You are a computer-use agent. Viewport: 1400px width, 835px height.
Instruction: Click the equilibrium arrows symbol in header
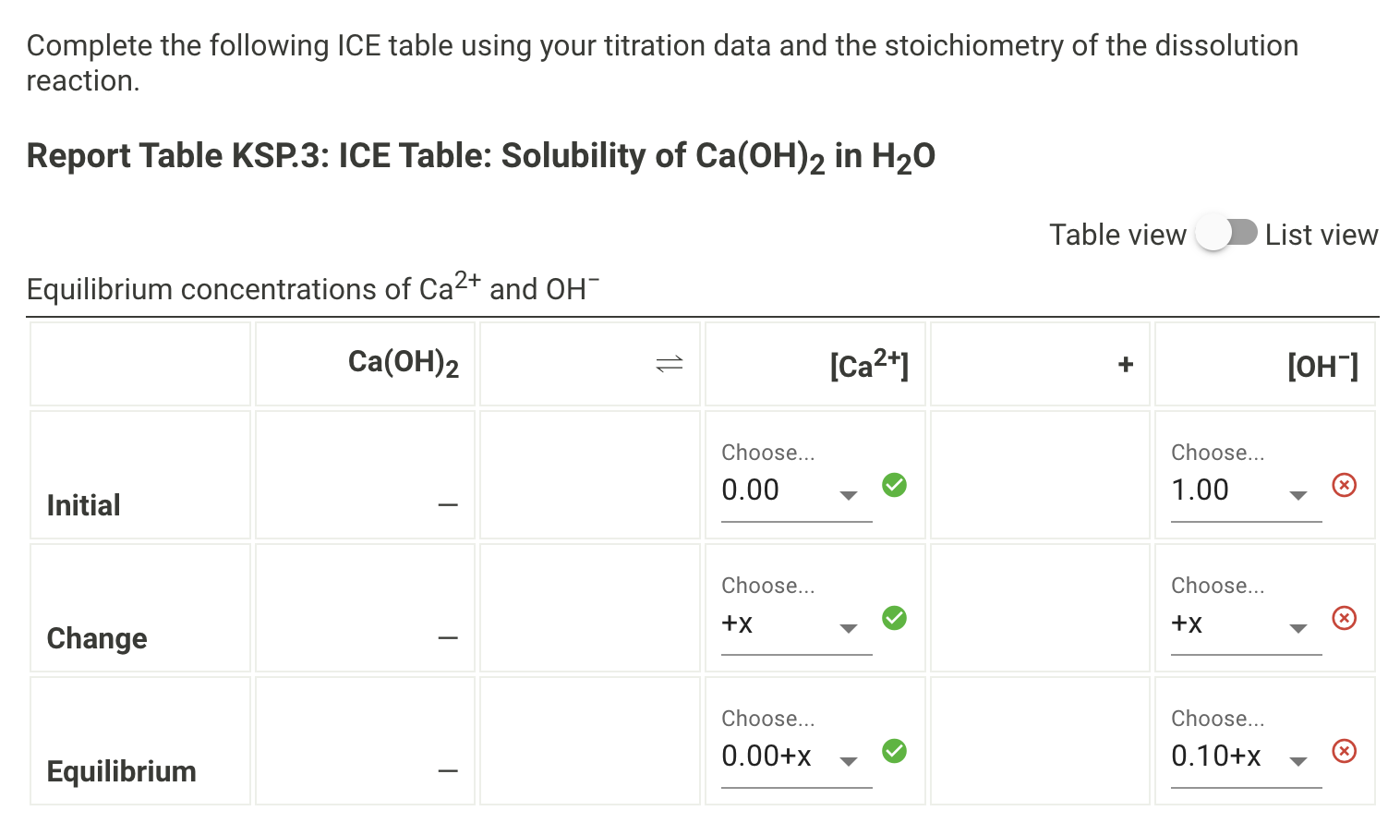pyautogui.click(x=670, y=364)
